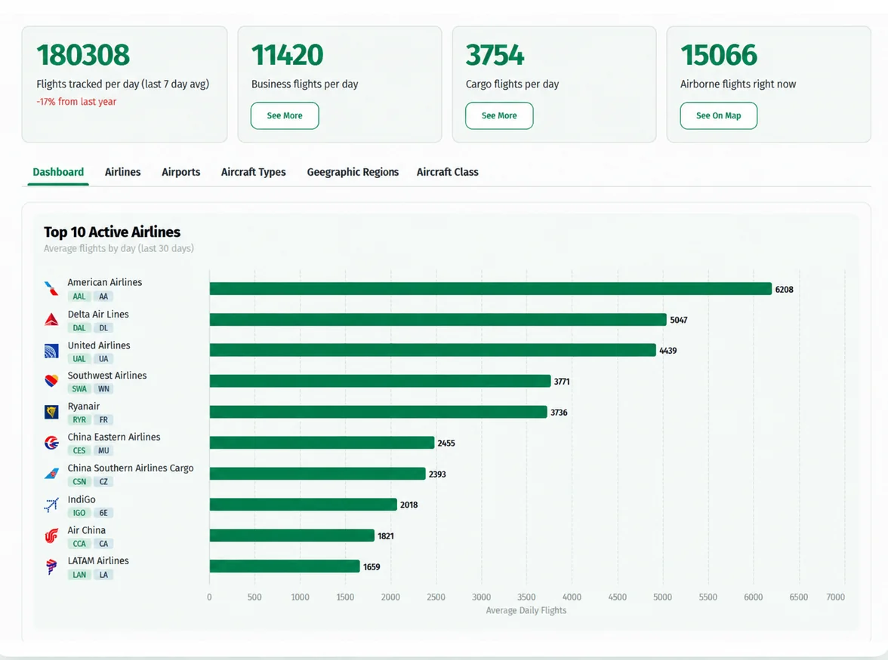This screenshot has height=660, width=888.
Task: Click the UA code badge
Action: click(103, 358)
